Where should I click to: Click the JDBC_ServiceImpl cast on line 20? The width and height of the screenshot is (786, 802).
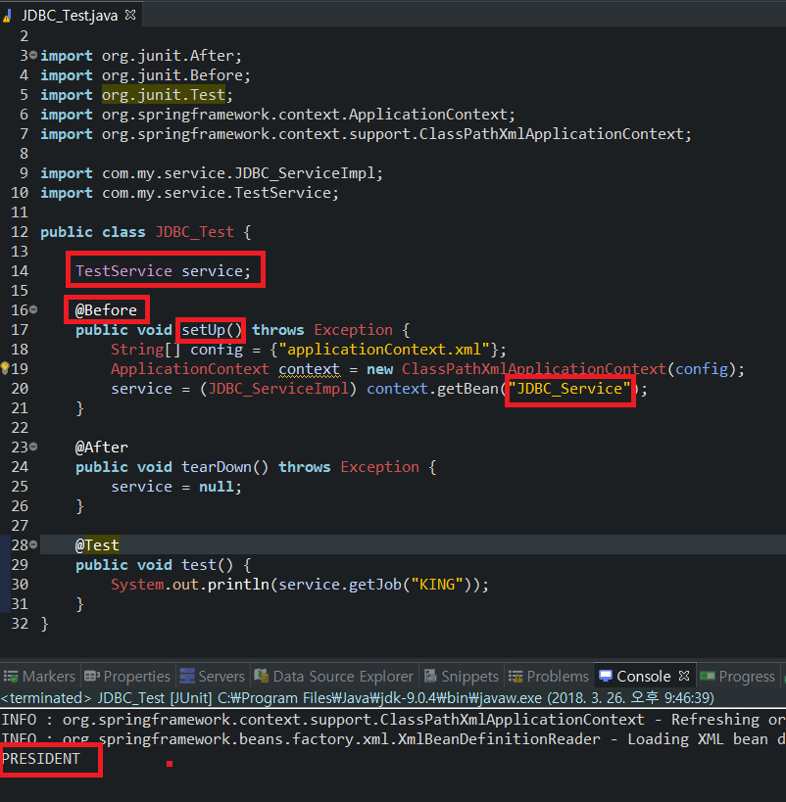click(x=277, y=388)
